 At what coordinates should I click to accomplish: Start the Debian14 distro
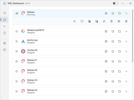click(x=17, y=91)
